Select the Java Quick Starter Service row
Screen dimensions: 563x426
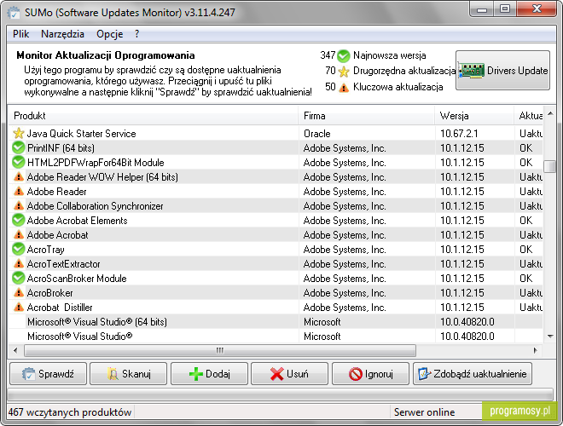pos(276,134)
